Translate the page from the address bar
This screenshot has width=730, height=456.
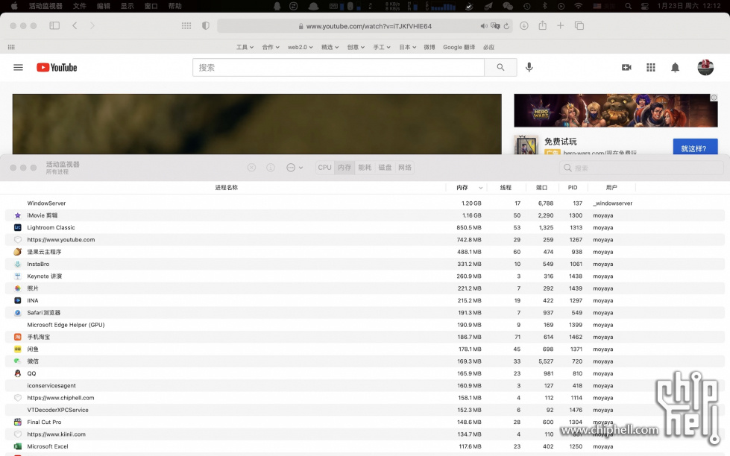point(495,26)
